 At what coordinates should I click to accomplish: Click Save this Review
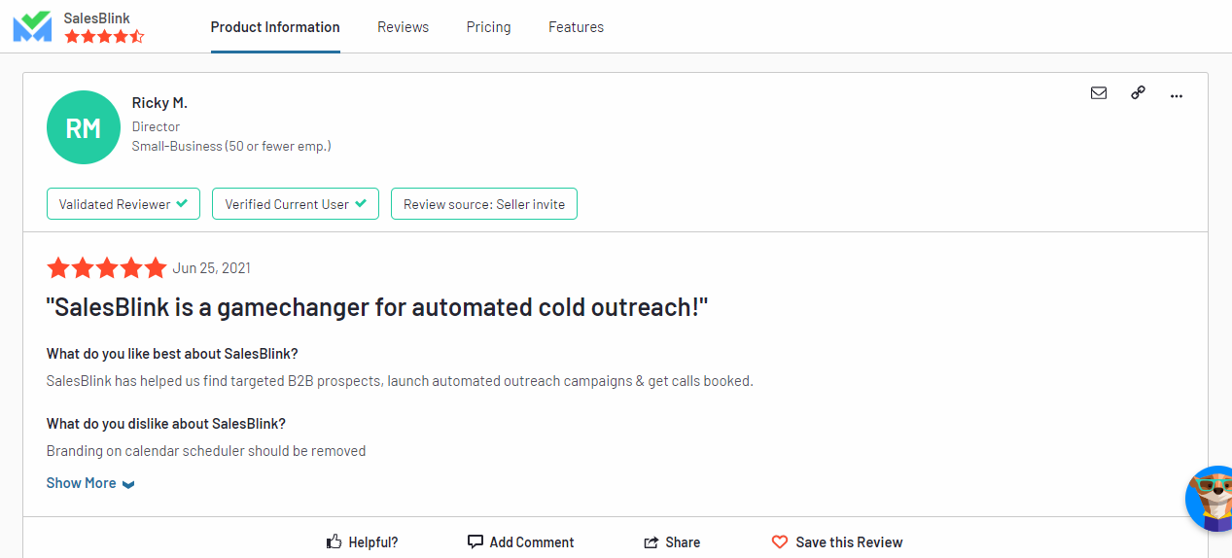837,542
